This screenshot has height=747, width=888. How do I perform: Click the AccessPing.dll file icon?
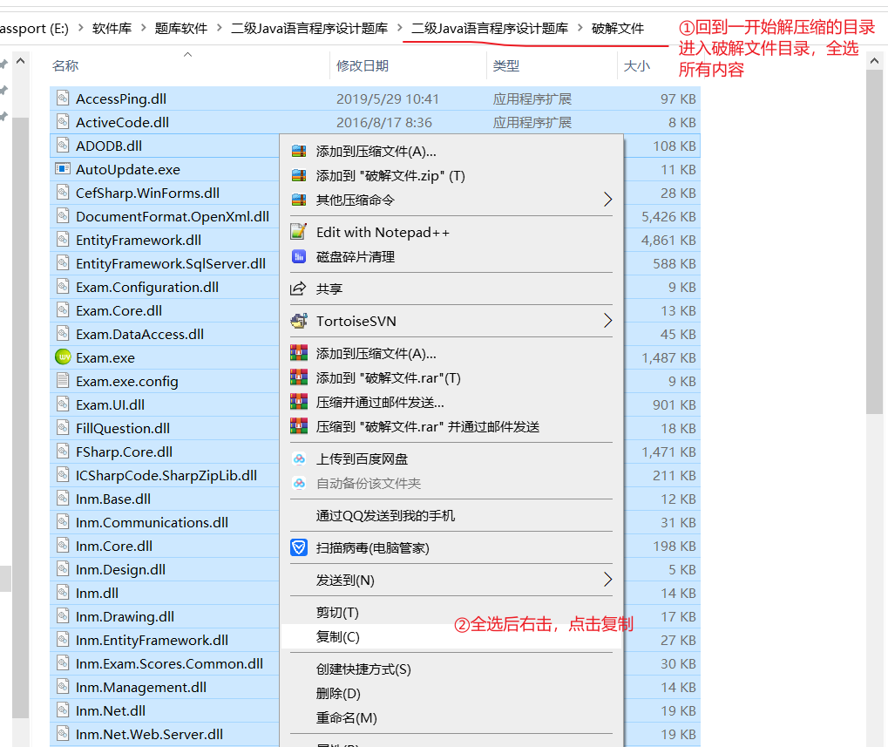63,98
